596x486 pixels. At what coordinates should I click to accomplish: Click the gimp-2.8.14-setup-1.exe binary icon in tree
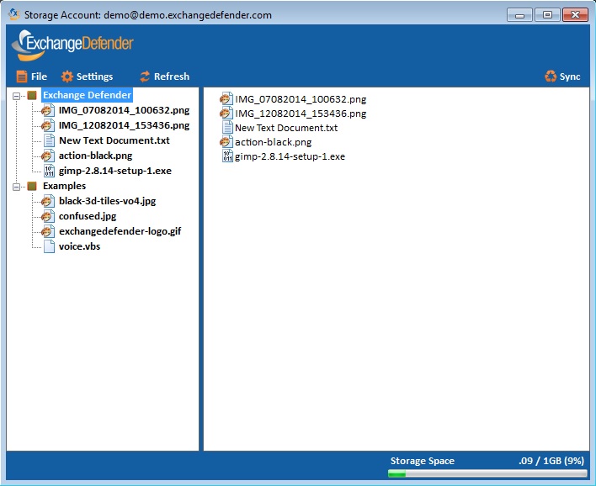click(49, 171)
